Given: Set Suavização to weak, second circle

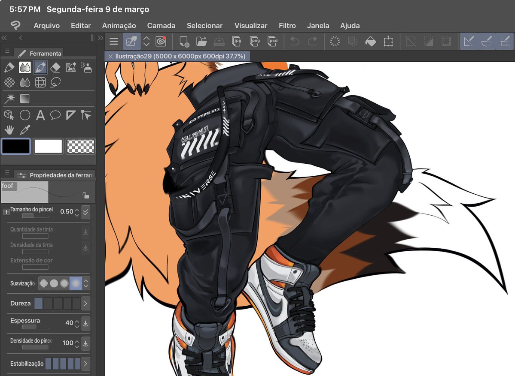Looking at the screenshot, I should (x=54, y=283).
